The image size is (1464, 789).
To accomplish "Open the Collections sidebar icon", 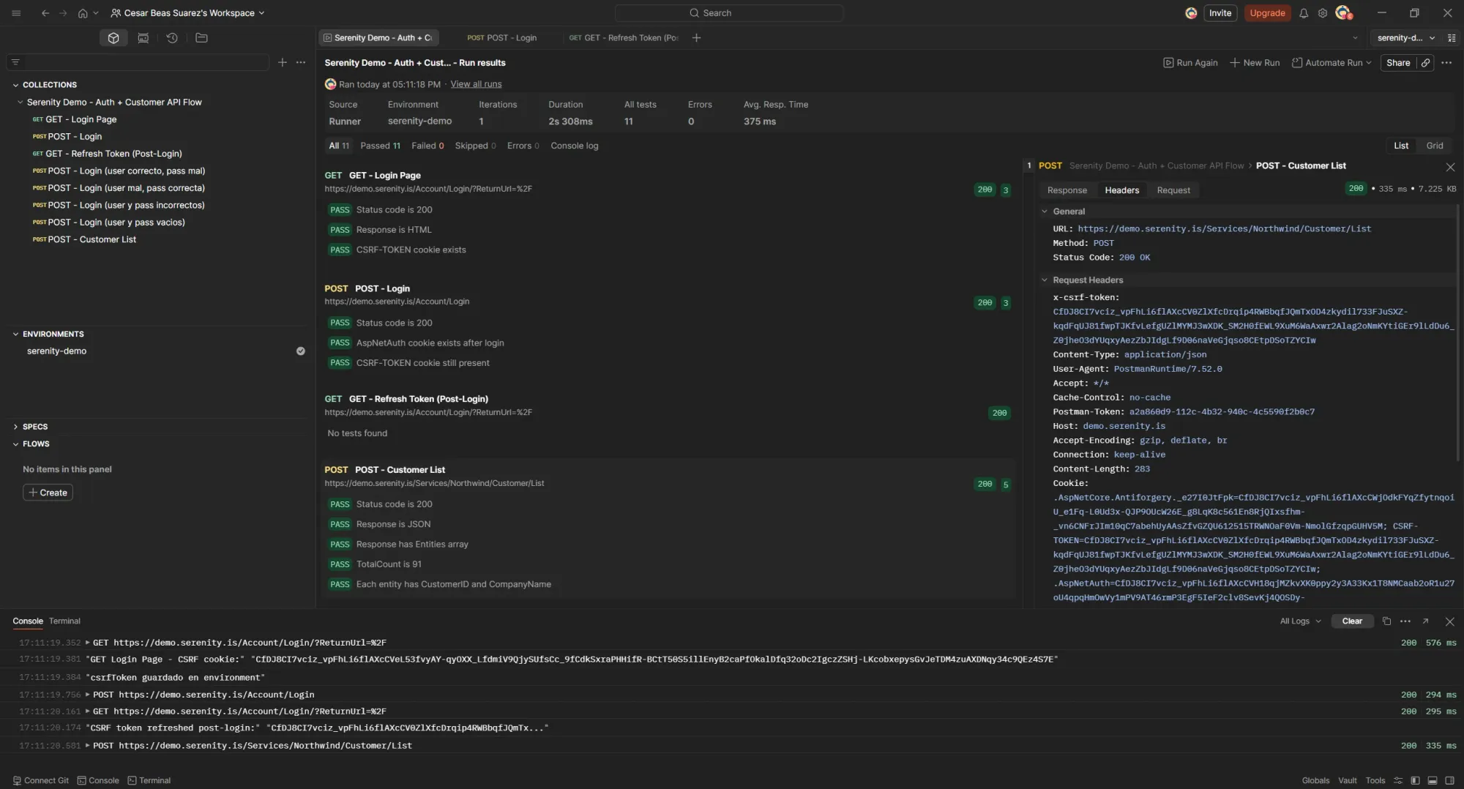I will pos(113,37).
